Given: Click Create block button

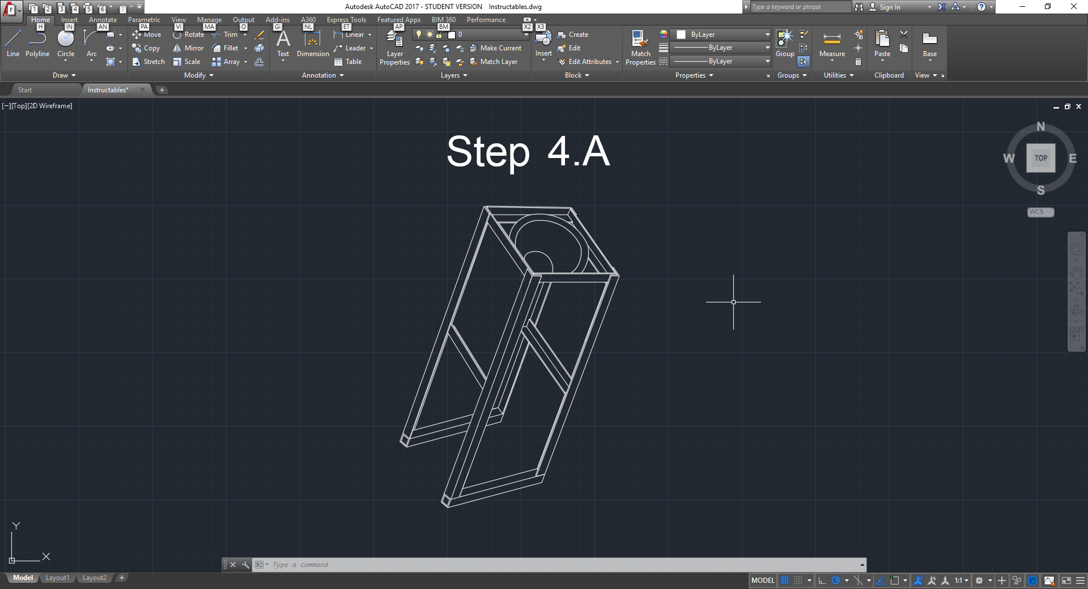Looking at the screenshot, I should click(x=573, y=35).
